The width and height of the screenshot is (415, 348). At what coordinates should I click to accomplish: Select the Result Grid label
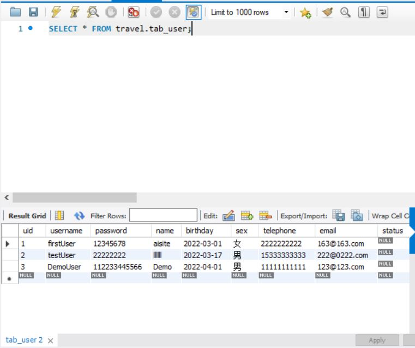[27, 216]
